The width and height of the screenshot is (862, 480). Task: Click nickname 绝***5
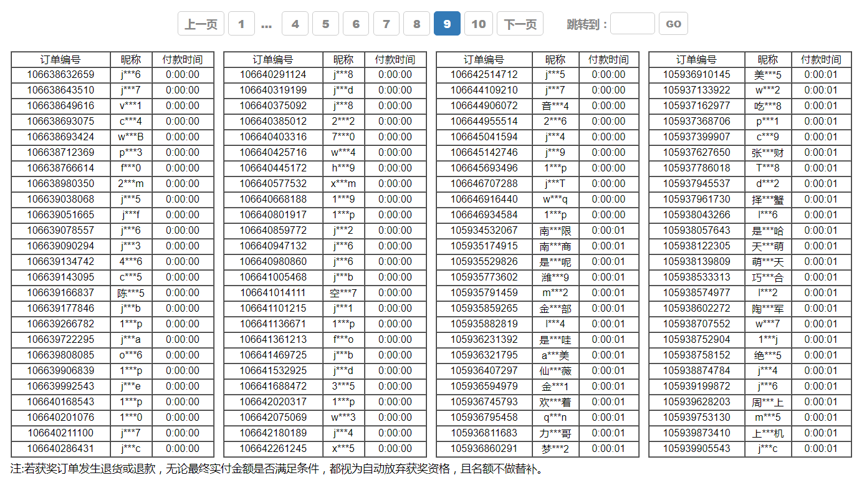[768, 355]
